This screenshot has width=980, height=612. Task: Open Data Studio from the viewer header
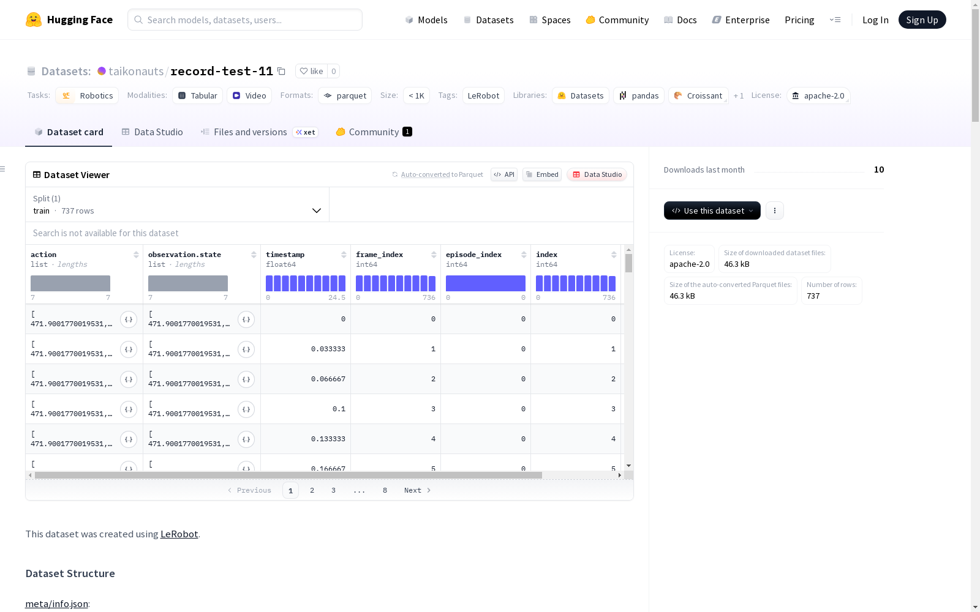(597, 174)
